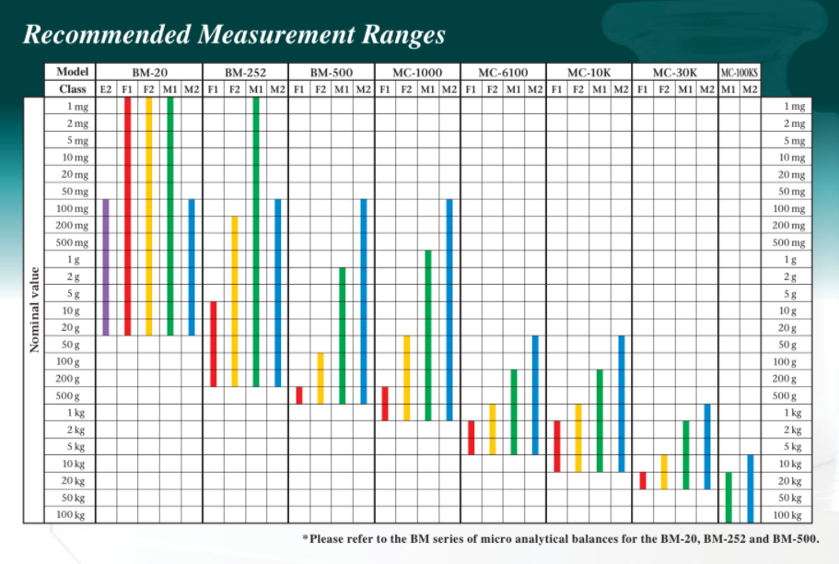
Task: Click the red F1 bar under MC-30K
Action: point(643,481)
